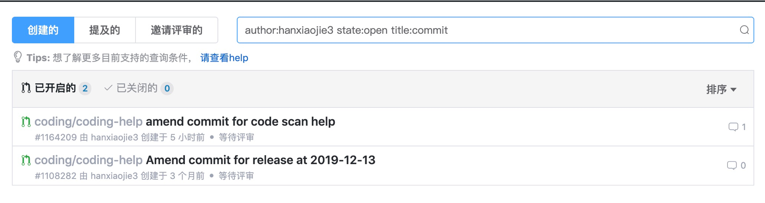The width and height of the screenshot is (765, 203).
Task: Click merge request icon of 2019-12-13 release row
Action: pos(26,160)
